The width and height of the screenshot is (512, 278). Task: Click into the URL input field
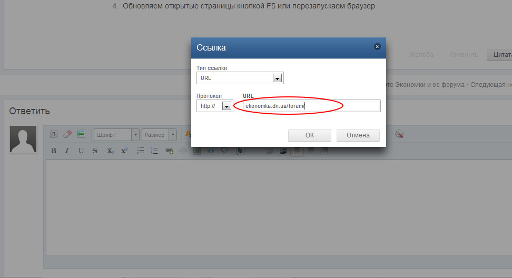(312, 106)
